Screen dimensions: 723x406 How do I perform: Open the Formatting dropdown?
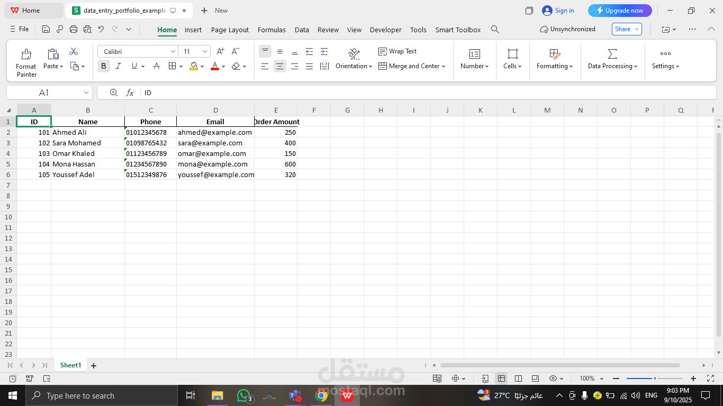coord(555,60)
